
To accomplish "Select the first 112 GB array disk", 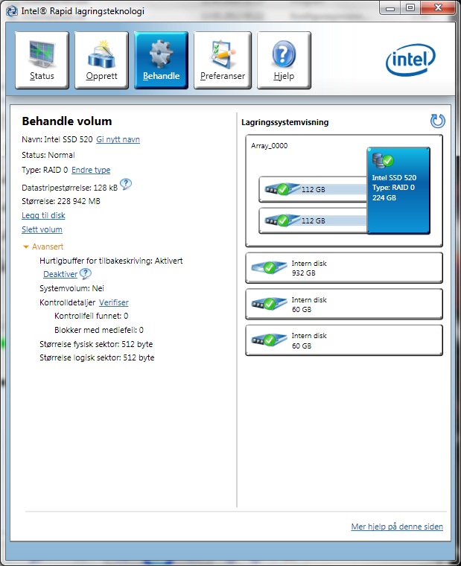I will coord(313,189).
